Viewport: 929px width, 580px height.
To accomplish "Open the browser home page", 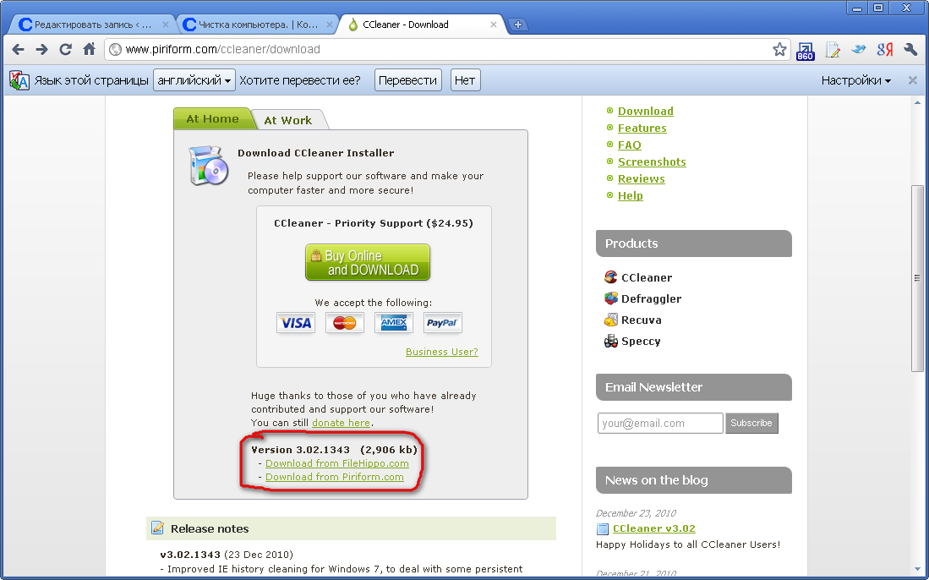I will [x=89, y=49].
